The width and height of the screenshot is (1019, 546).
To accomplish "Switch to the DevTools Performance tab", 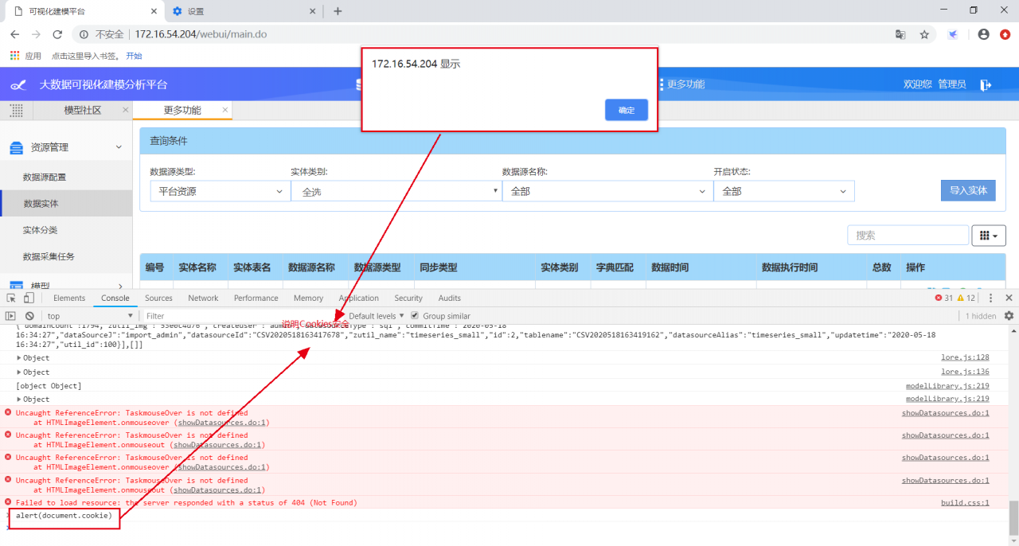I will coord(256,298).
